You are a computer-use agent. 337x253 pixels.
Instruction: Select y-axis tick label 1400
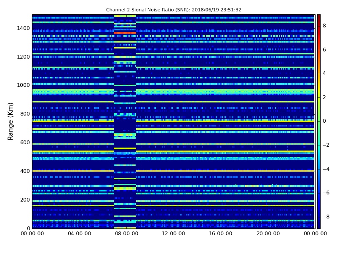24,28
